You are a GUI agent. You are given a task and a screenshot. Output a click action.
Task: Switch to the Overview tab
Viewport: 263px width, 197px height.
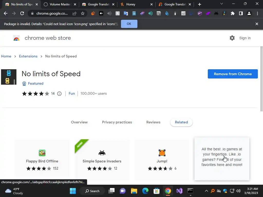click(x=79, y=122)
